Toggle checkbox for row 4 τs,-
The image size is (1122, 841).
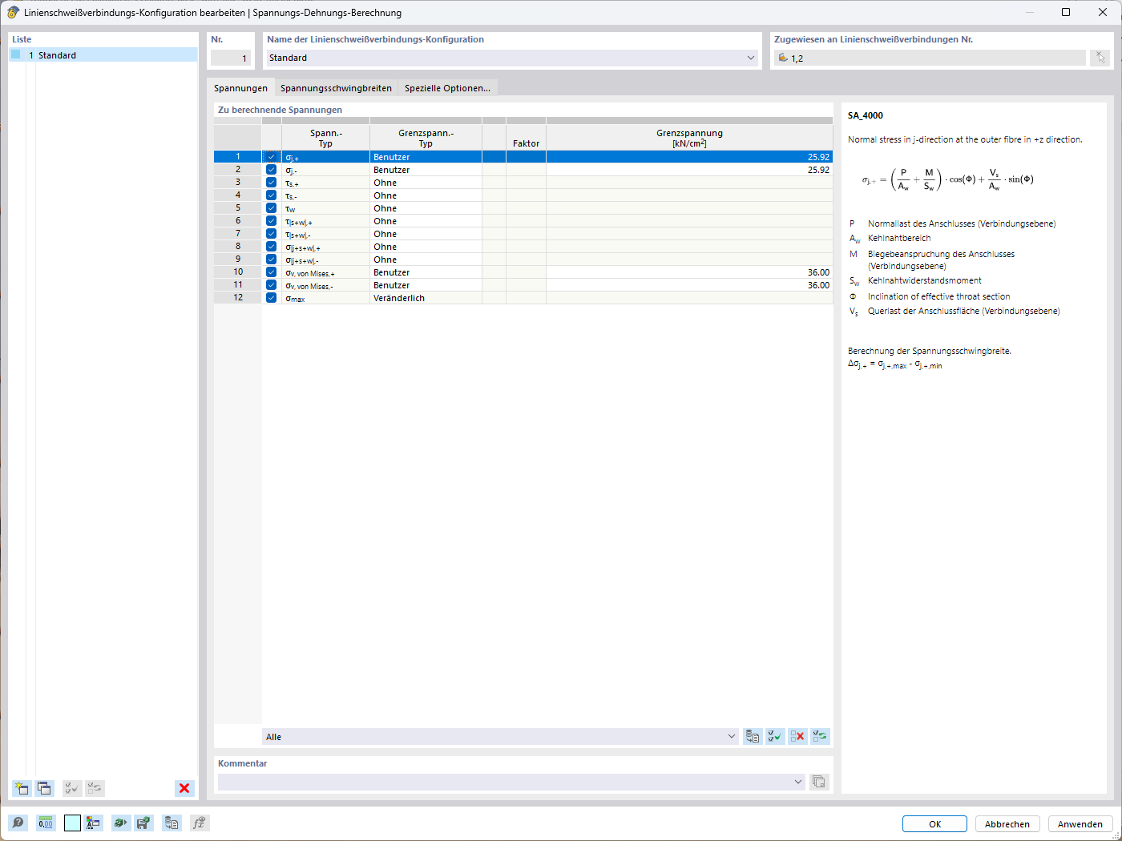pyautogui.click(x=271, y=195)
